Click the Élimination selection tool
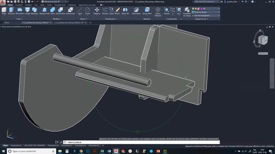Viewport: 275px width, 154px height. click(x=136, y=11)
